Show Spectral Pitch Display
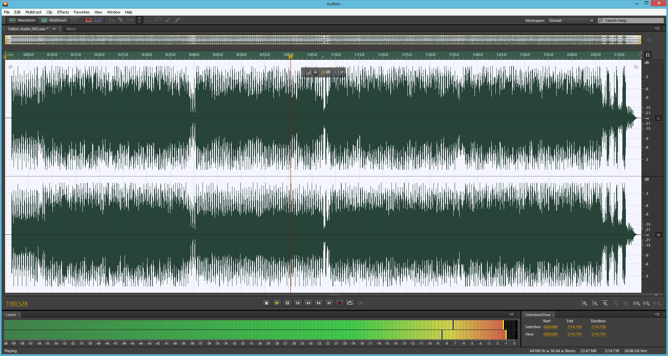The width and height of the screenshot is (668, 356). (98, 20)
